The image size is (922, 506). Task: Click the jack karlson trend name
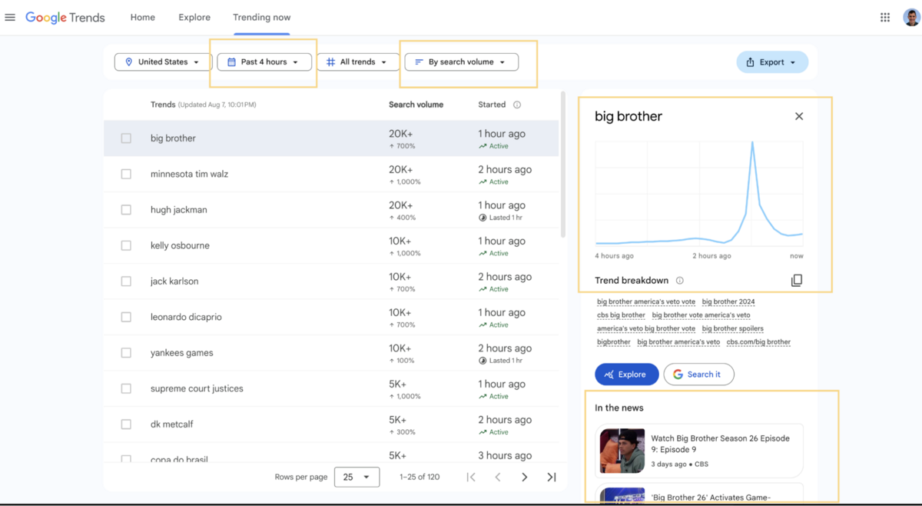tap(174, 281)
